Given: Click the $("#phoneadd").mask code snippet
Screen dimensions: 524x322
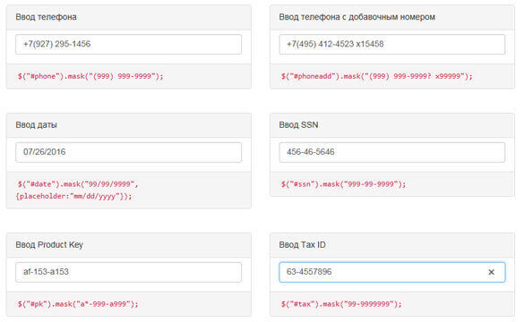Looking at the screenshot, I should (x=376, y=76).
